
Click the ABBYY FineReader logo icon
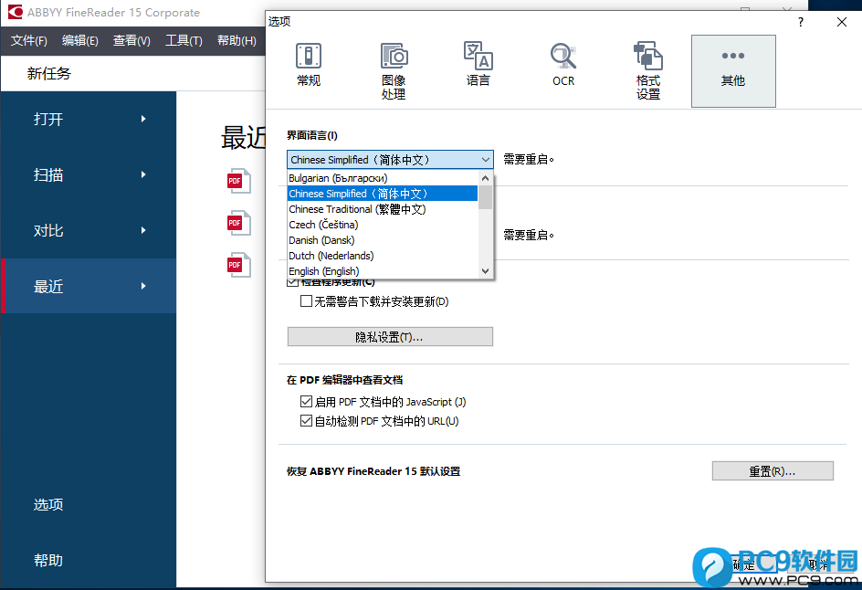tap(16, 12)
